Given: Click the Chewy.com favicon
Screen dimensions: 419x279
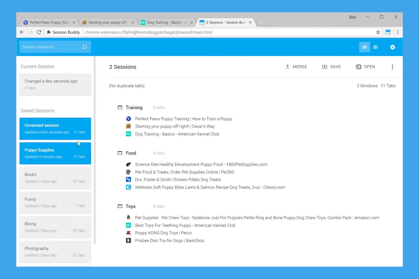Looking at the screenshot, I should pyautogui.click(x=128, y=187).
